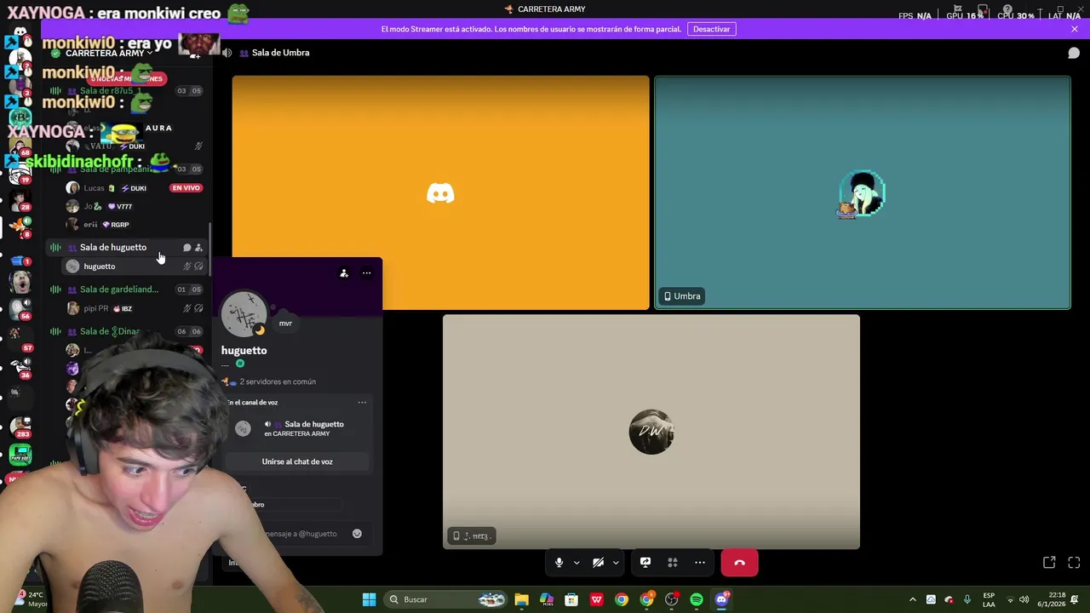1090x613 pixels.
Task: Open Google Chrome from taskbar
Action: (622, 599)
